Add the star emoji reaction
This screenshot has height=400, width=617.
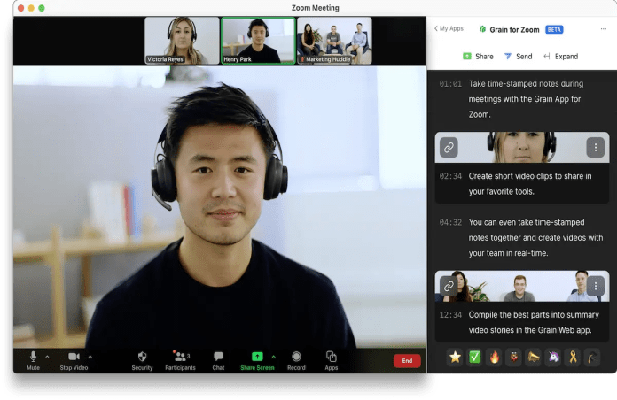(x=455, y=357)
